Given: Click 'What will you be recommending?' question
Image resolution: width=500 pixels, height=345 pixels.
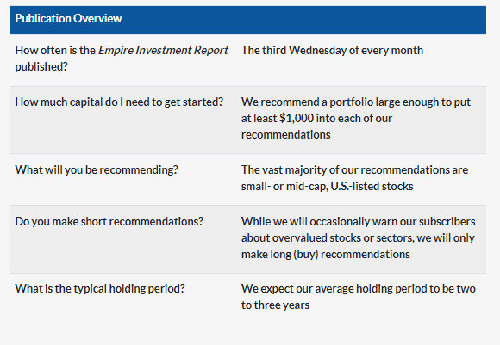Looking at the screenshot, I should [x=97, y=170].
